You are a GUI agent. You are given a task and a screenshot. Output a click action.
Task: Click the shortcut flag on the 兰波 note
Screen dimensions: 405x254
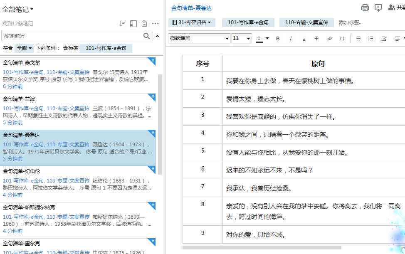(x=152, y=97)
